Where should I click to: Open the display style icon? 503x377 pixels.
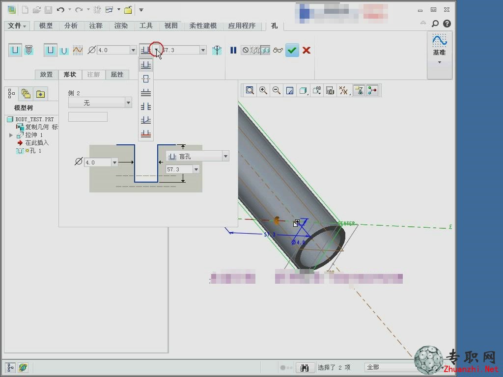pyautogui.click(x=303, y=90)
